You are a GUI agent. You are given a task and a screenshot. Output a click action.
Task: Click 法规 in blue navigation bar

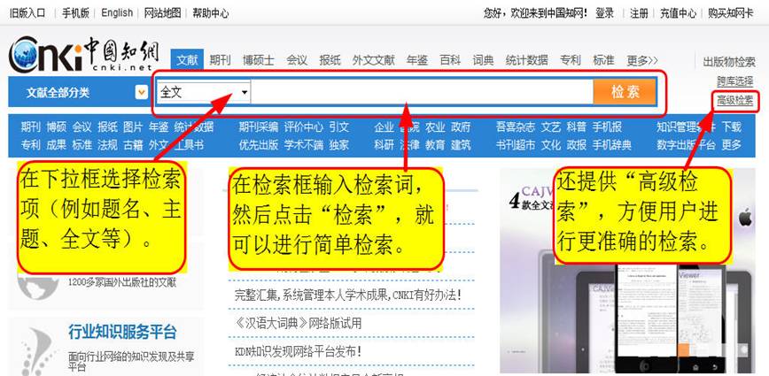click(107, 145)
